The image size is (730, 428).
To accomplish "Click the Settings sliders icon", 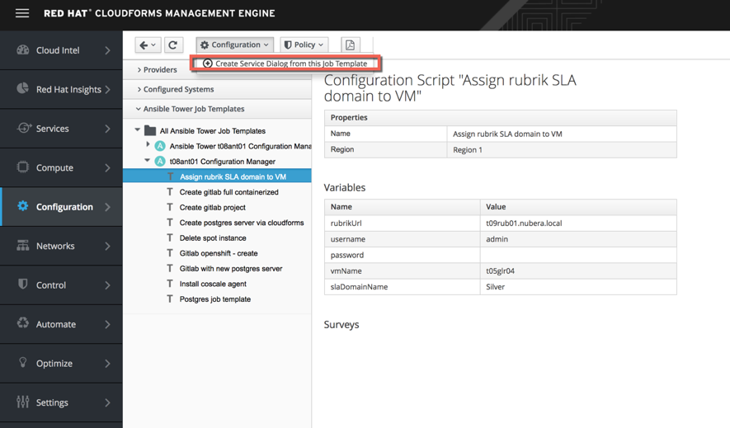I will 23,402.
